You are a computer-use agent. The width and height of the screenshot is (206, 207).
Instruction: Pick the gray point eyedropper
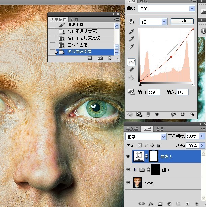tap(131, 39)
